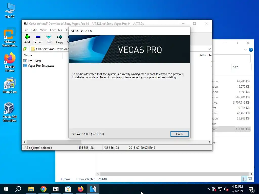Switch File Explorer to large icons view
259x194 pixels.
tap(250, 179)
